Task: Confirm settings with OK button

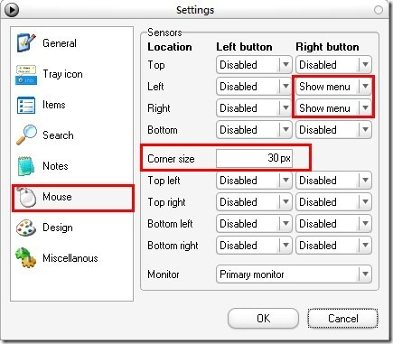Action: [x=263, y=319]
